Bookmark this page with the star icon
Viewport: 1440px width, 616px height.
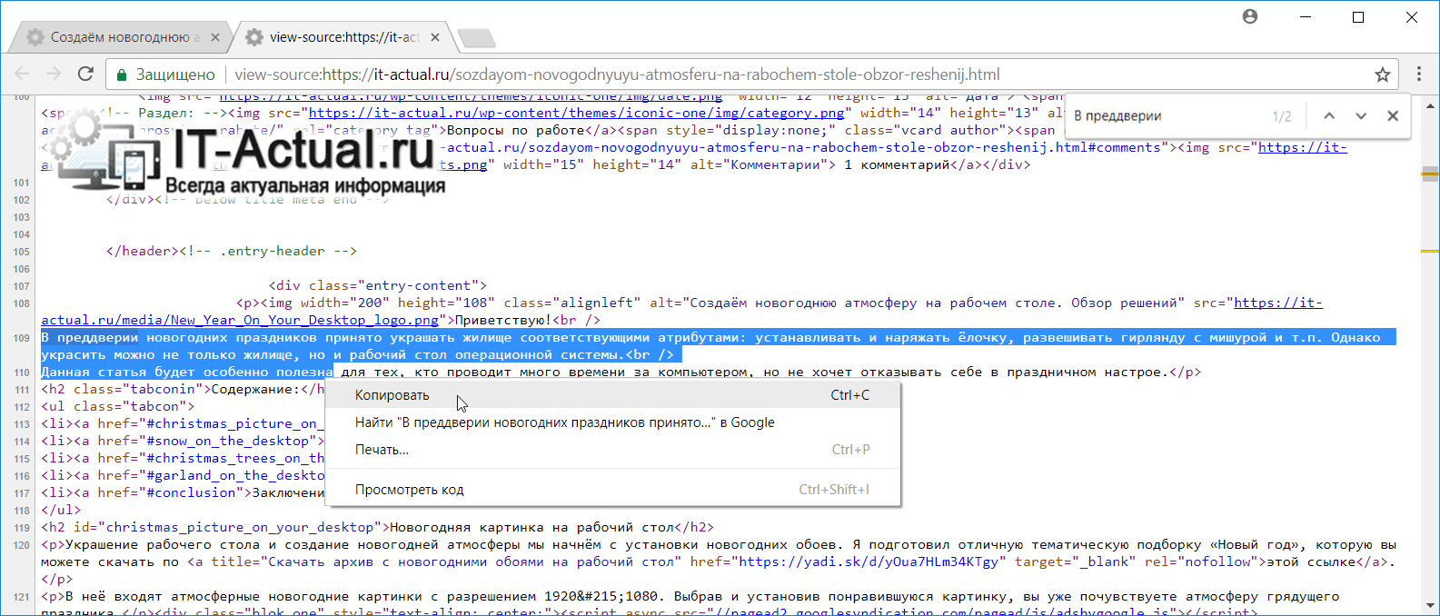tap(1382, 75)
